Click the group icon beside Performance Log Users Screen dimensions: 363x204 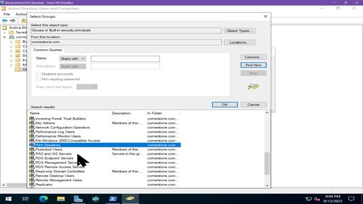click(x=32, y=131)
